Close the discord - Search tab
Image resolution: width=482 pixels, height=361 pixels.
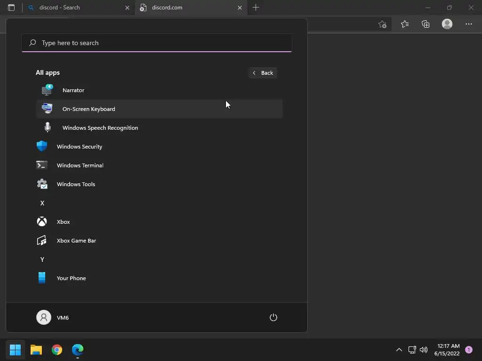127,8
